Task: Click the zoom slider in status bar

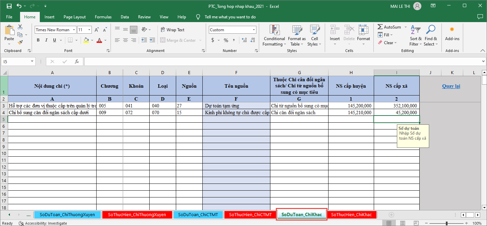Action: 446,223
